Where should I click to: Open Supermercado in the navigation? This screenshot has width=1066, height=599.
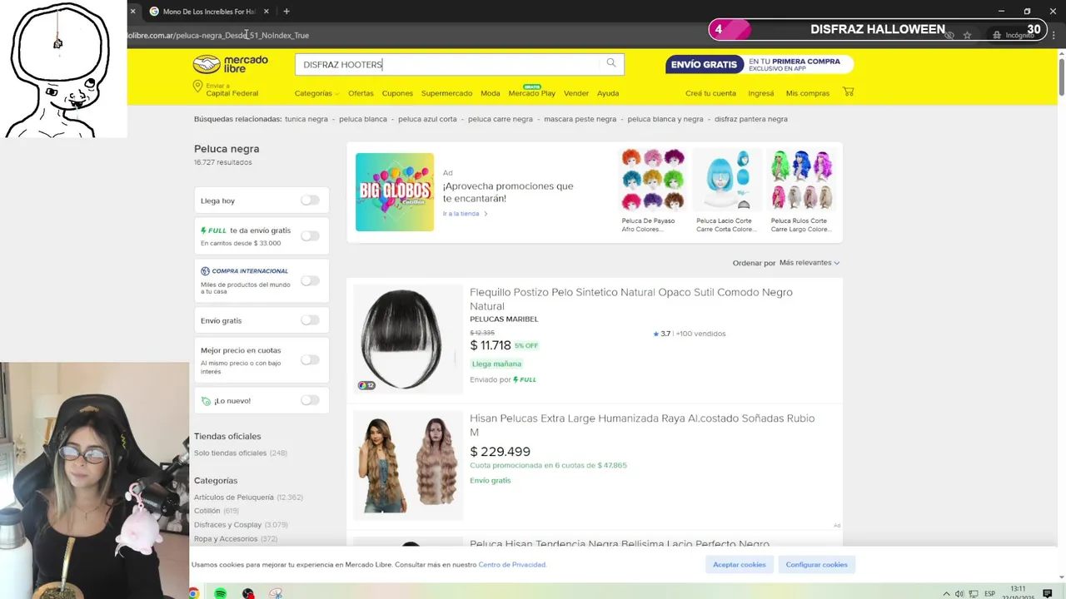point(446,93)
